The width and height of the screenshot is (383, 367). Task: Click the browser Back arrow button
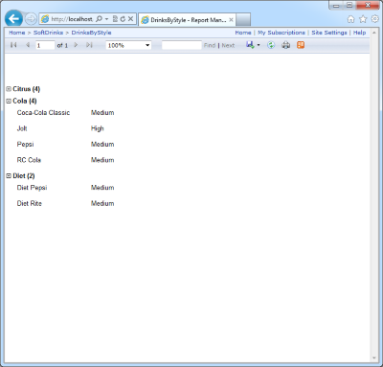[13, 18]
